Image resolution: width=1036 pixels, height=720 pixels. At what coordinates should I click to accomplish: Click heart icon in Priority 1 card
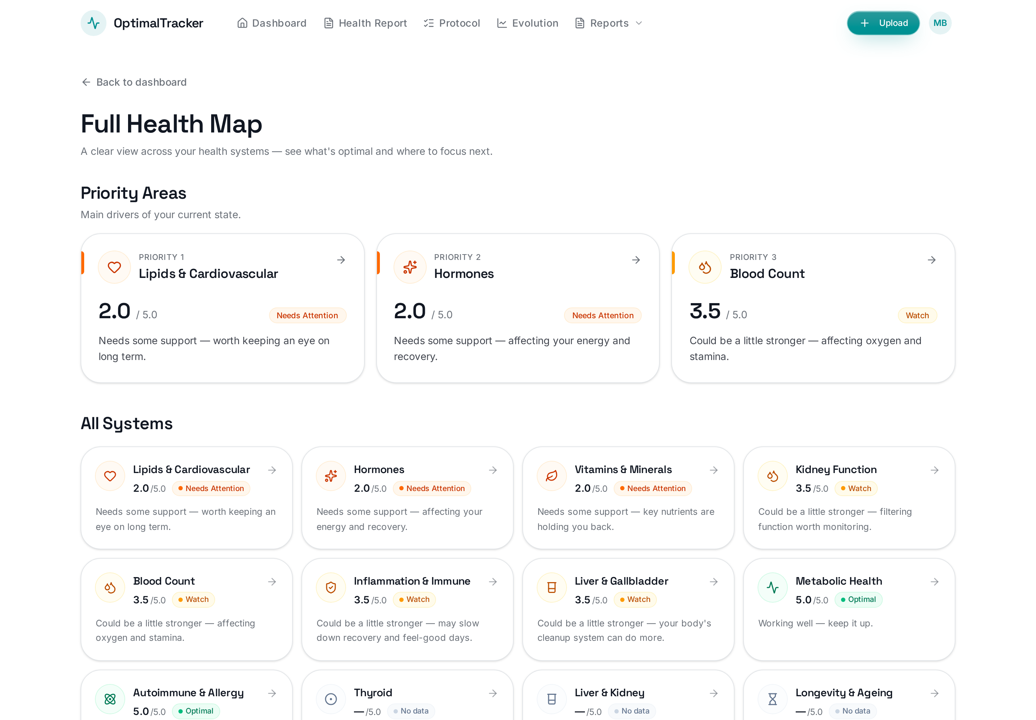point(114,267)
